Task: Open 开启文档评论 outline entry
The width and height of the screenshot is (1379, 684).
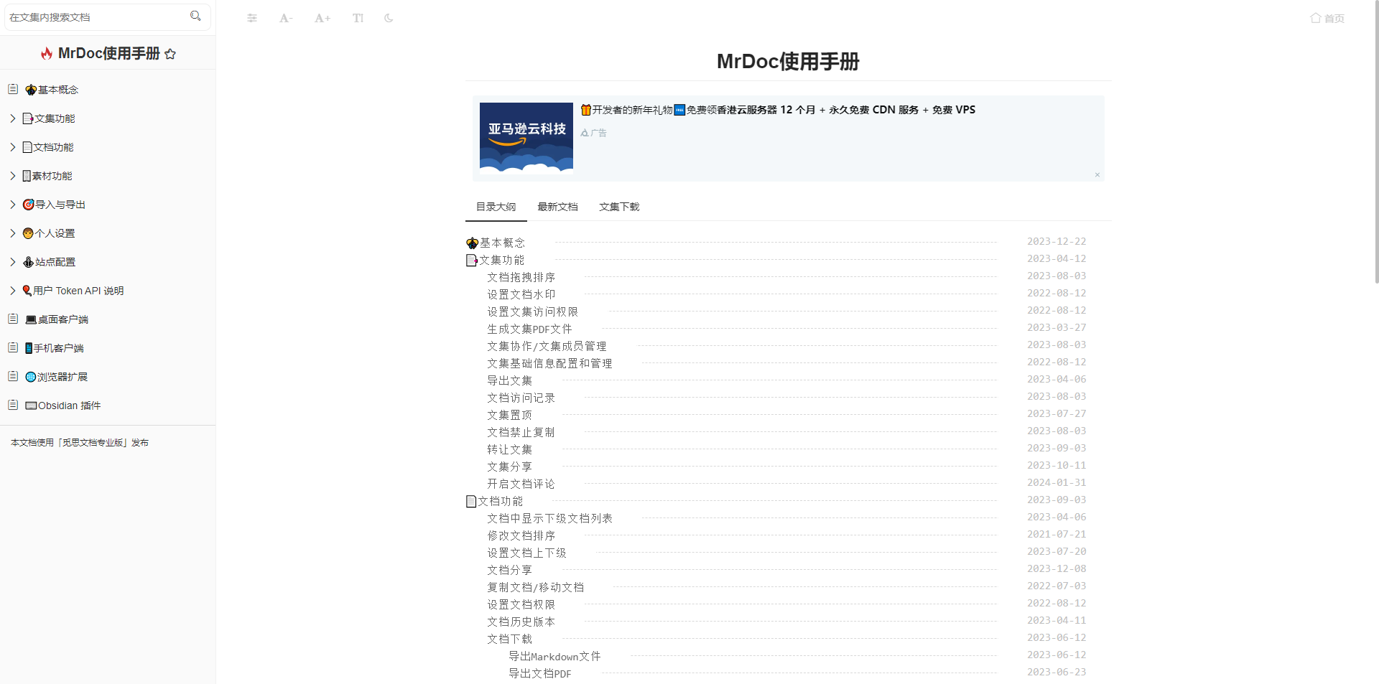Action: [x=521, y=484]
